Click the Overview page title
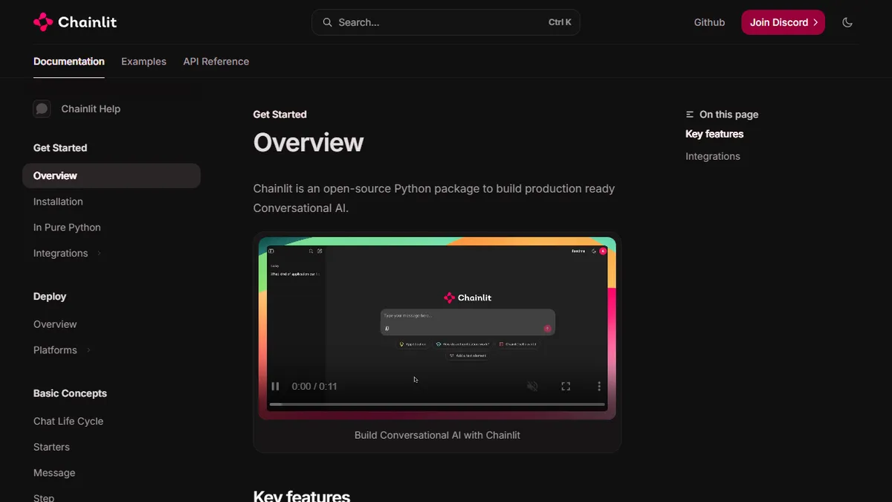 tap(308, 142)
